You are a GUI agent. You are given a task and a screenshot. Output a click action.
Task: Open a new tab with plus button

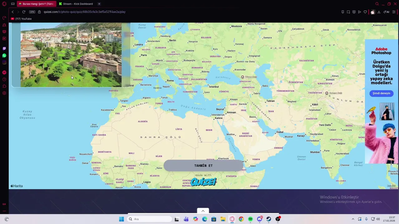pyautogui.click(x=99, y=4)
